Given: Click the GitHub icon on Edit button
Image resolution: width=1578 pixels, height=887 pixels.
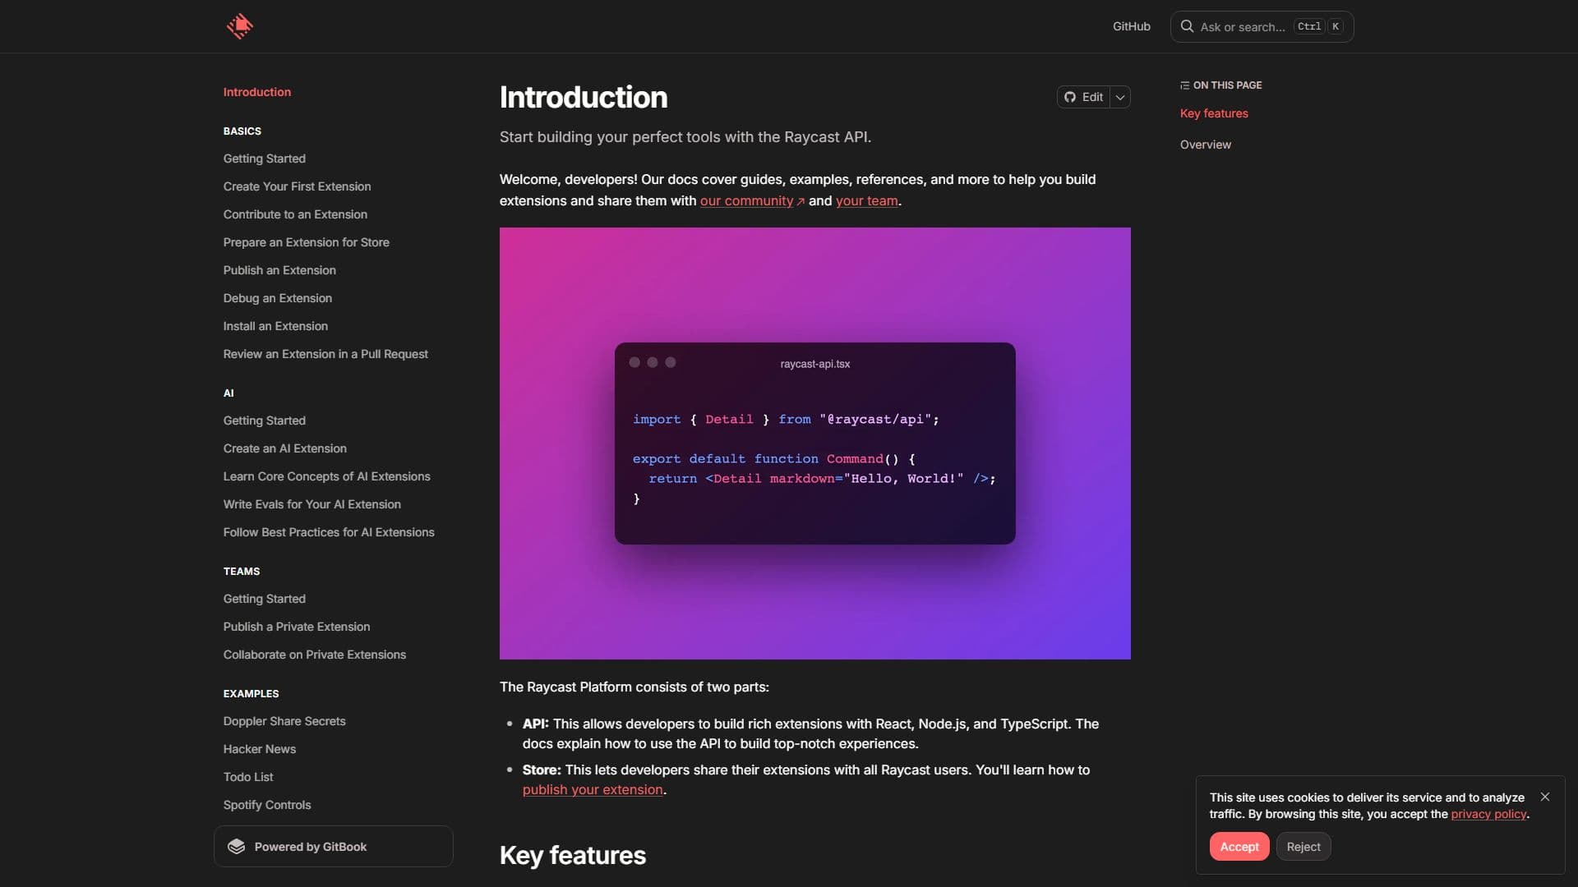Looking at the screenshot, I should (1070, 97).
